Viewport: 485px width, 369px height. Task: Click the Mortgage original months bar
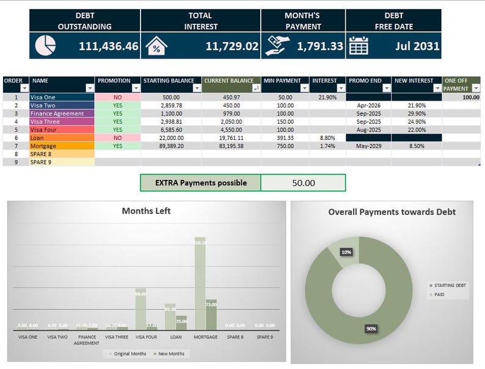coord(200,284)
